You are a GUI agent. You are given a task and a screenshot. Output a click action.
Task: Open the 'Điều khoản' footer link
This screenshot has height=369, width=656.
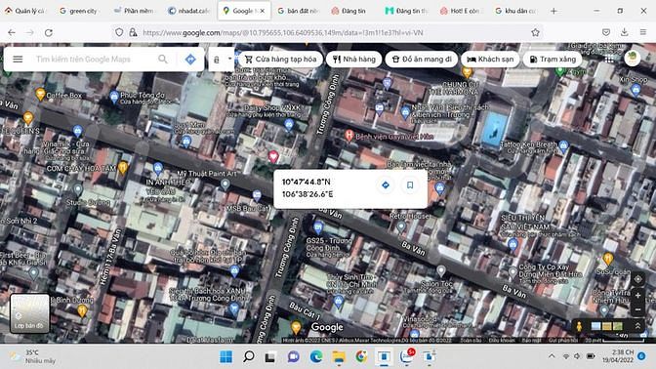[x=502, y=340]
